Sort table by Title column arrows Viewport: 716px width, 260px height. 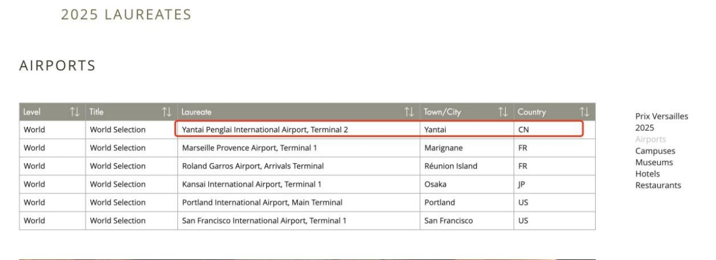coord(167,112)
